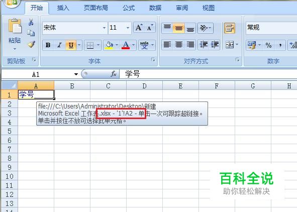This screenshot has height=212, width=297.
Task: Open fill color dropdown arrow
Action: [117, 45]
